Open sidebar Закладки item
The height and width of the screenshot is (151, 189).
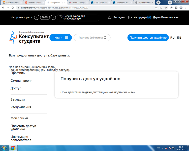[x=18, y=99]
